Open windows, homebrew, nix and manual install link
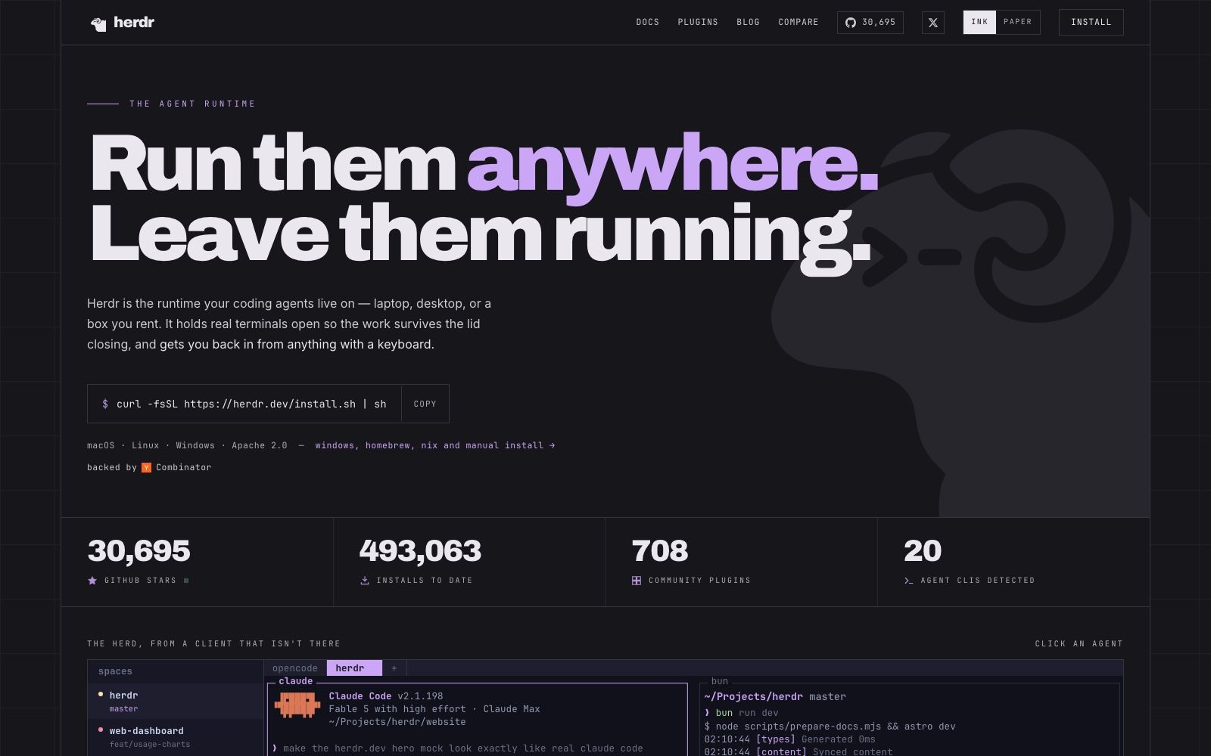This screenshot has height=756, width=1211. coord(435,446)
